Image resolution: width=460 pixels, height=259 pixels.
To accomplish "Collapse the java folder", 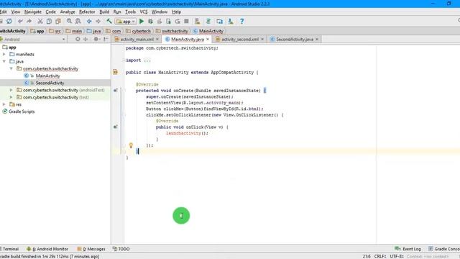I will 4,61.
